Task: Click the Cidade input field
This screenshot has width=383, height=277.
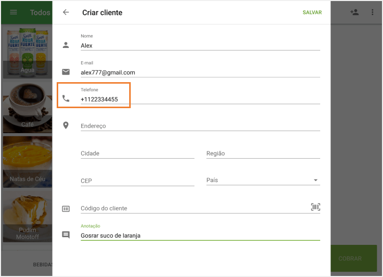Action: [x=137, y=154]
